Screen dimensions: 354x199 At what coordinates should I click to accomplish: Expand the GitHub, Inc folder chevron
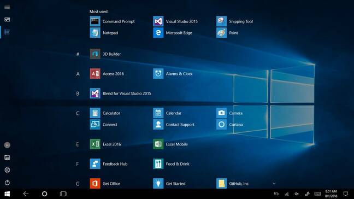(x=274, y=183)
